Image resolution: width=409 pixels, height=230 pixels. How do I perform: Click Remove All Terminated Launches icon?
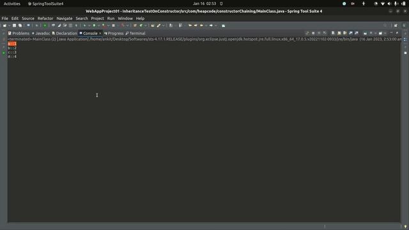[325, 33]
